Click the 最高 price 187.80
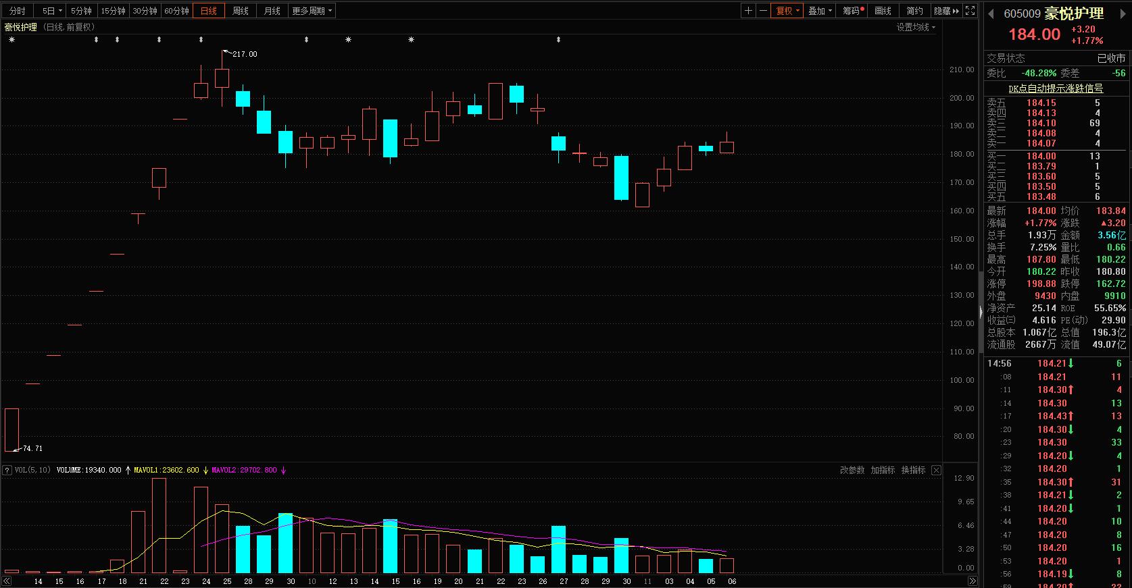 1041,259
